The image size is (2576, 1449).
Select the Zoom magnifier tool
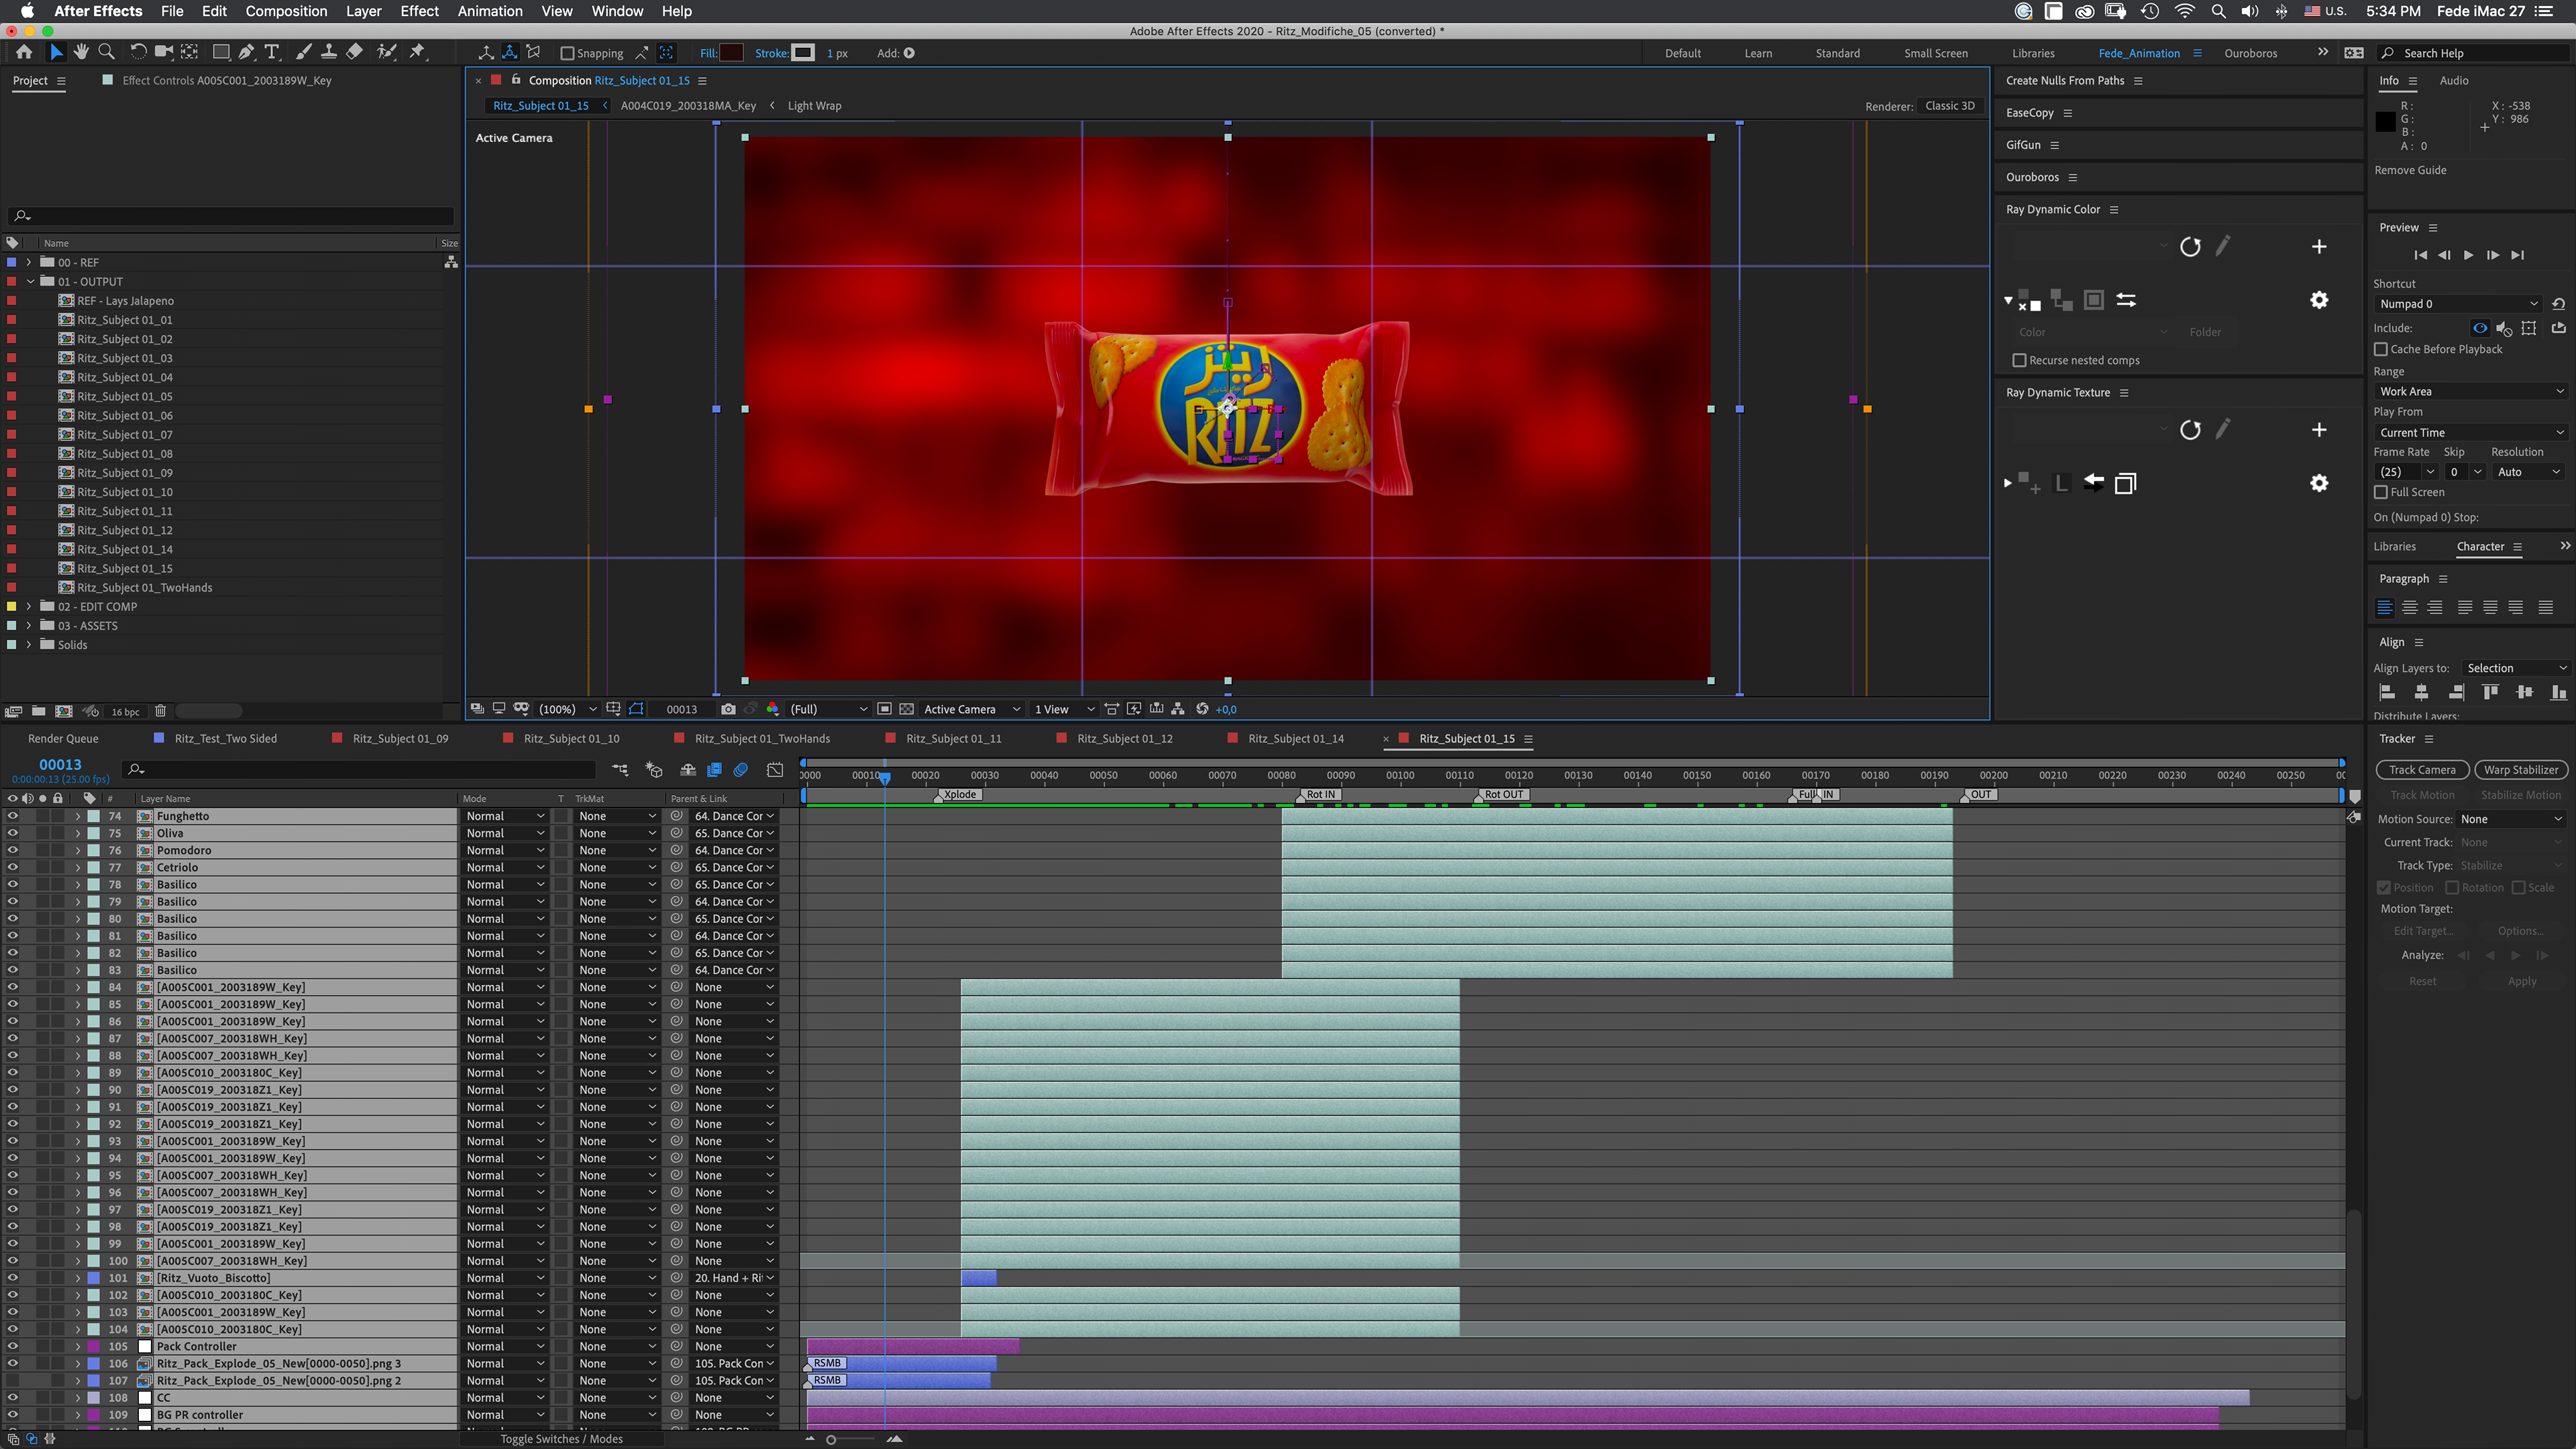[106, 52]
